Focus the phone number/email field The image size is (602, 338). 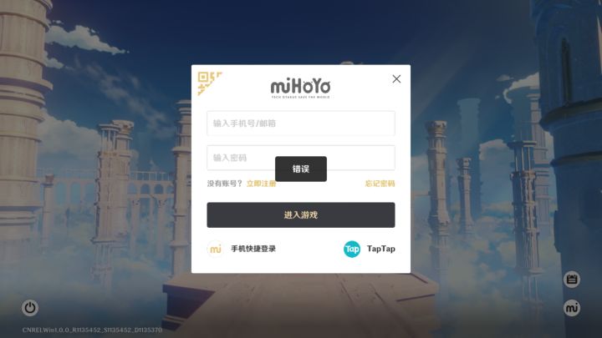pos(301,123)
